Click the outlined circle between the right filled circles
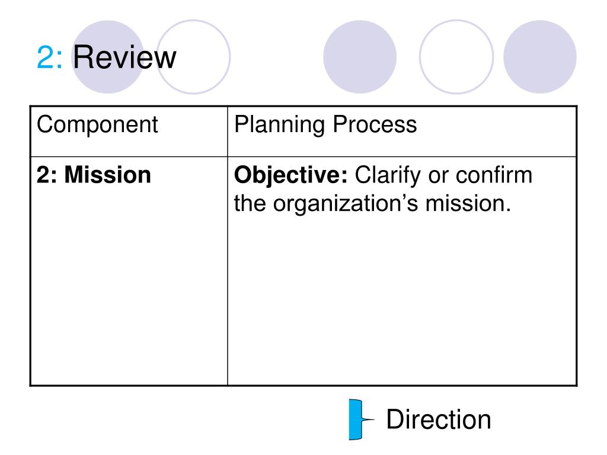Screen dimensions: 607x455 456,57
